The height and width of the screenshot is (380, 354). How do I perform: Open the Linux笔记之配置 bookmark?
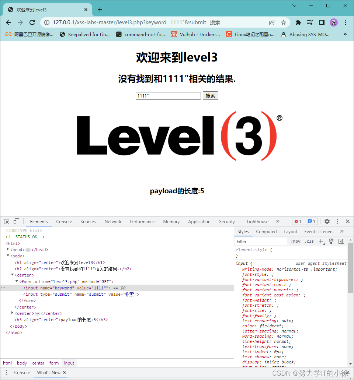250,34
